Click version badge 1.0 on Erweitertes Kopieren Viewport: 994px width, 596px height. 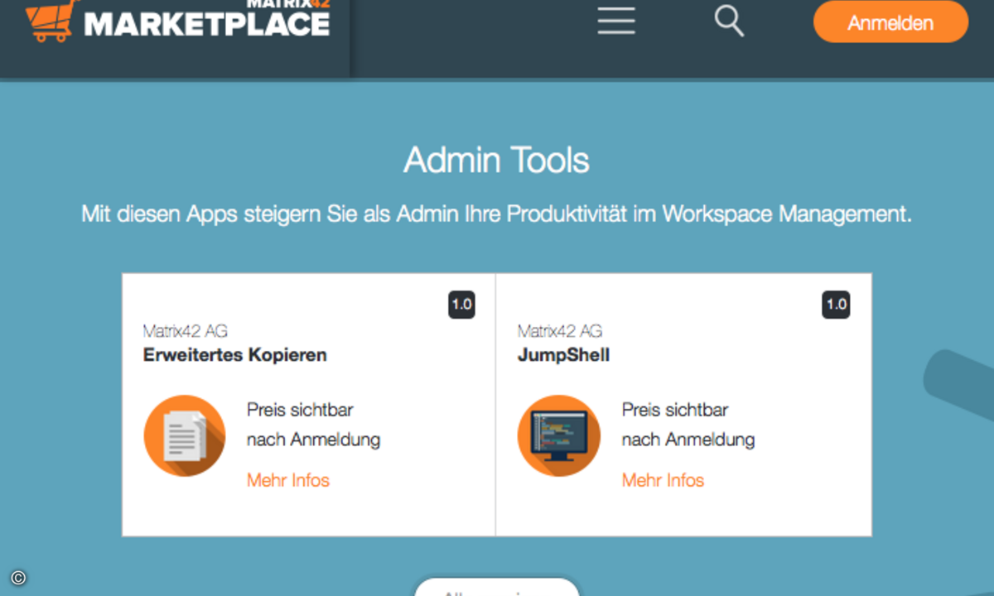click(x=461, y=305)
